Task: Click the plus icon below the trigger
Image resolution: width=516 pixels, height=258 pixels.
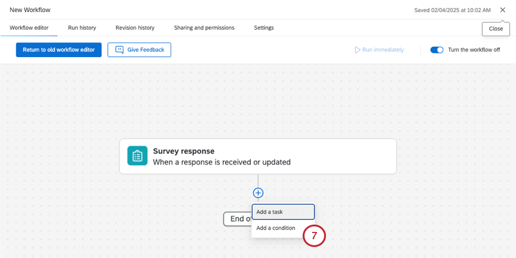Action: pos(258,193)
